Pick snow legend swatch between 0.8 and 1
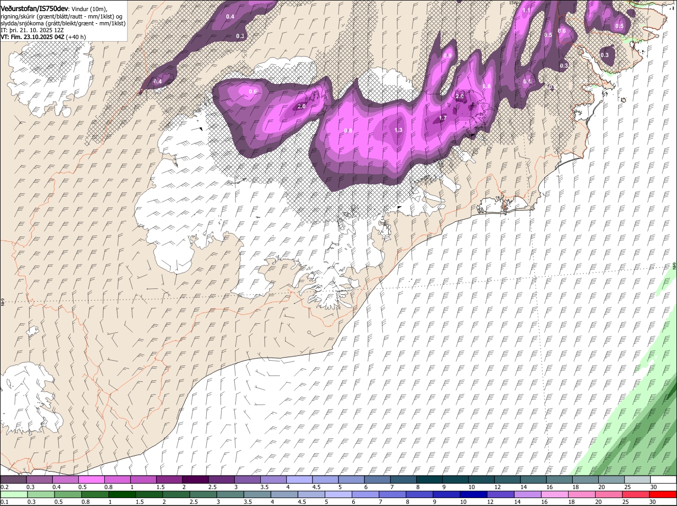 tap(117, 480)
